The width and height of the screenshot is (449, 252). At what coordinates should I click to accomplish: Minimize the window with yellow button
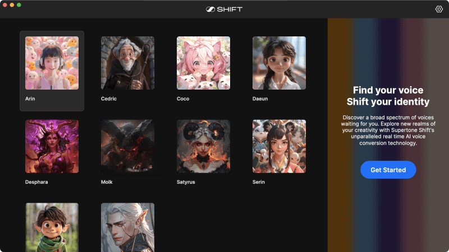[12, 4]
